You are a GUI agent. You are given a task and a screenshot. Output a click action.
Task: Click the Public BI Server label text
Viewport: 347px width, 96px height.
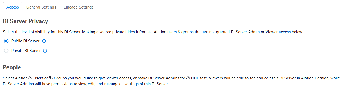coord(26,41)
